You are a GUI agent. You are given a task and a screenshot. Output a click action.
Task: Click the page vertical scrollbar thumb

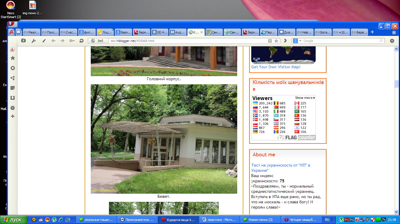pyautogui.click(x=396, y=84)
